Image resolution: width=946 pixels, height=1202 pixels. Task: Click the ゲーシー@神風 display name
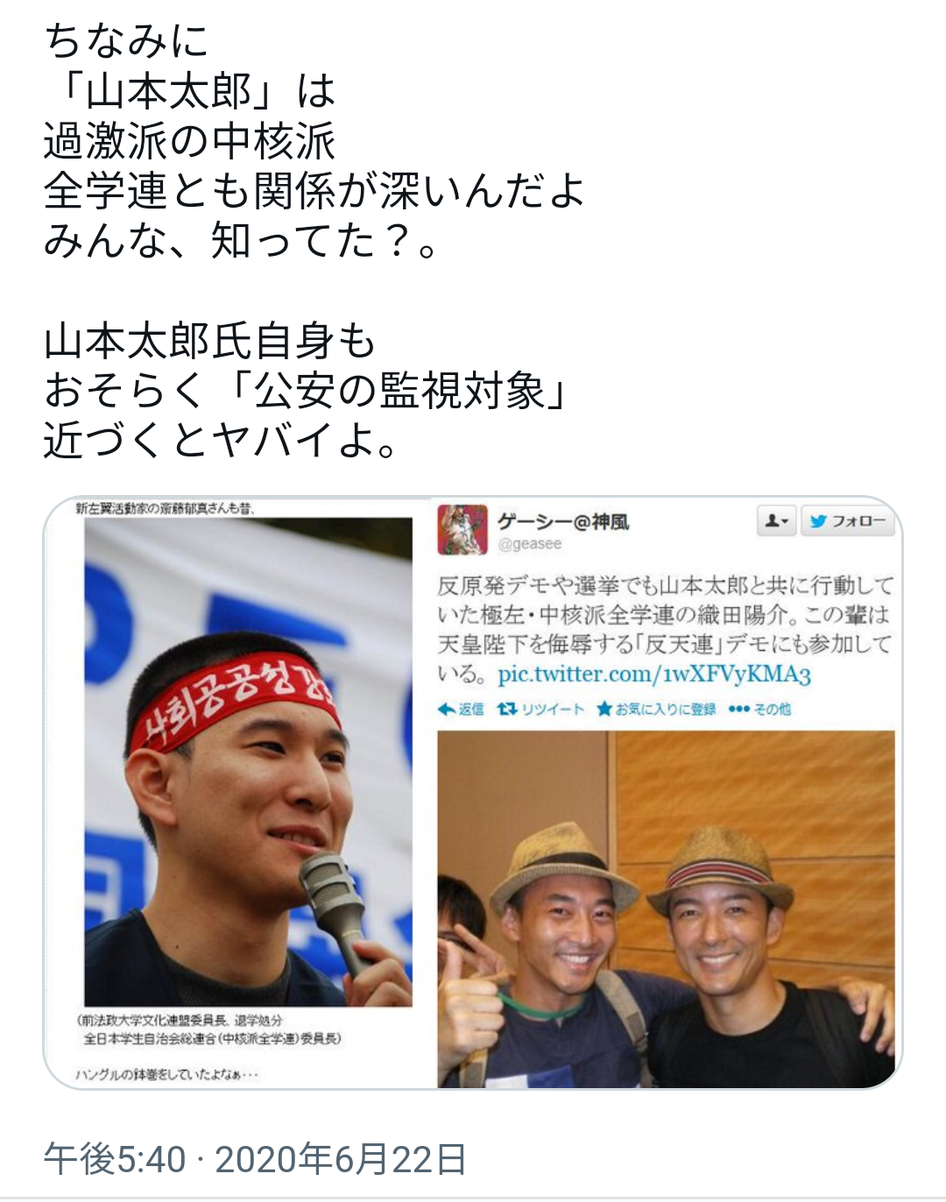tap(562, 522)
